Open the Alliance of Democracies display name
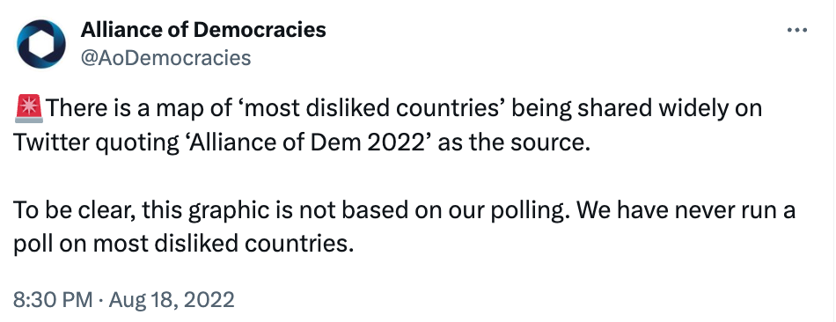 [203, 30]
